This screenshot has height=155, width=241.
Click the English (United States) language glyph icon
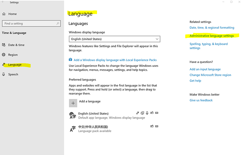pos(73,115)
